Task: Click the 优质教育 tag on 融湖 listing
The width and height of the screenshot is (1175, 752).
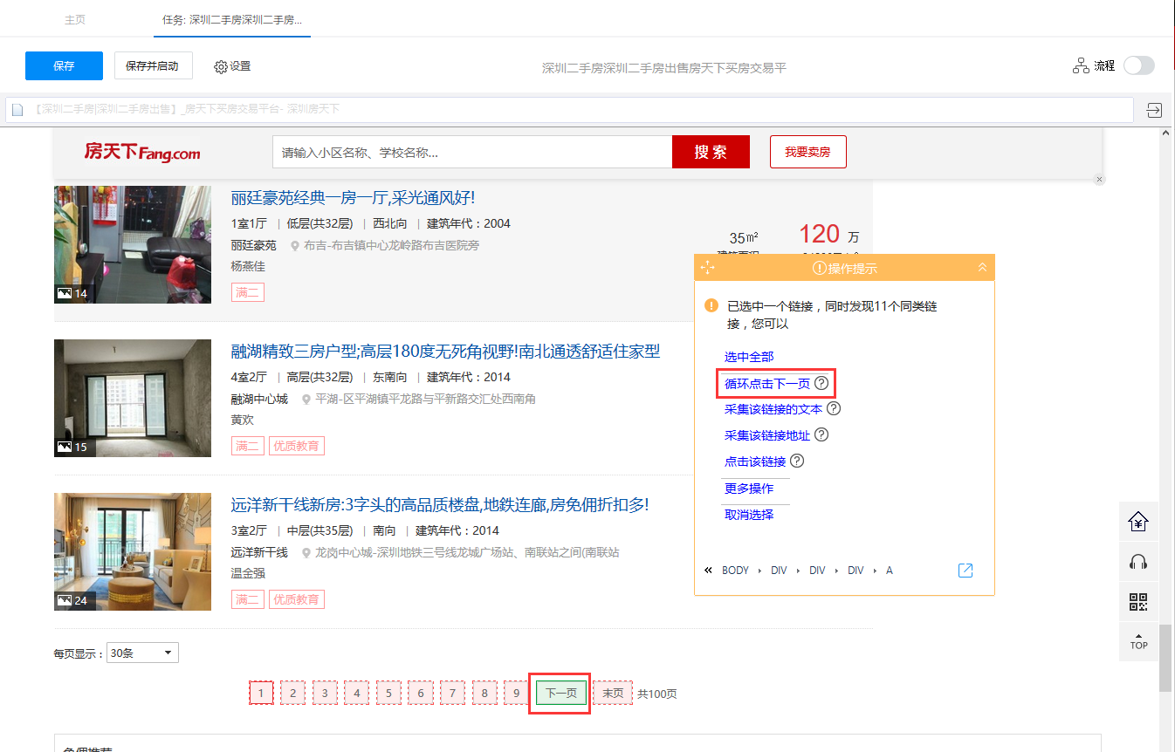Action: click(x=297, y=447)
